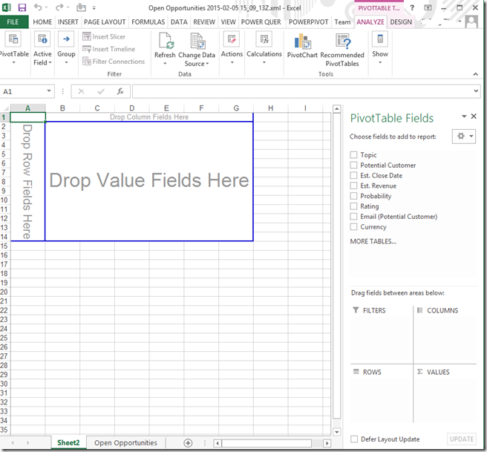Click the Redo arrow icon
The image size is (487, 452).
(x=59, y=7)
